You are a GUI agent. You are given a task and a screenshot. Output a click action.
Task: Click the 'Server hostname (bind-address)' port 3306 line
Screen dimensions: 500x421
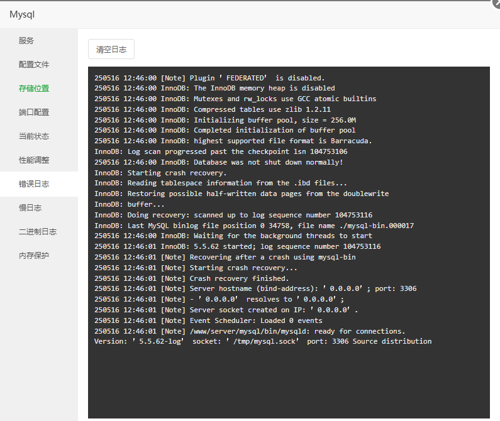pyautogui.click(x=255, y=288)
